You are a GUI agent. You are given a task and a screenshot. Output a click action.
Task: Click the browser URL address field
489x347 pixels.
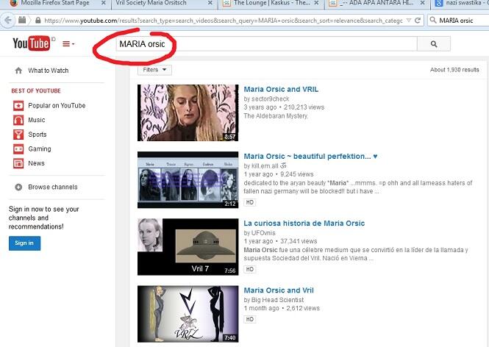coord(223,21)
